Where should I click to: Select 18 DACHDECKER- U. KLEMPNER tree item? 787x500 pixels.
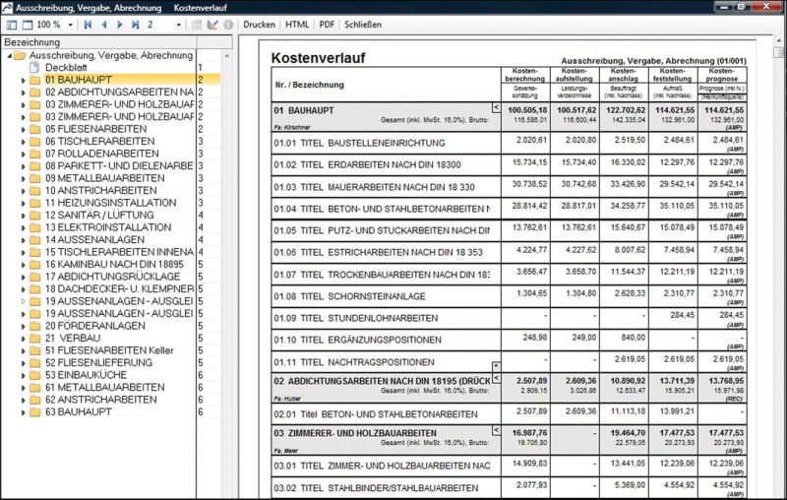pyautogui.click(x=119, y=289)
